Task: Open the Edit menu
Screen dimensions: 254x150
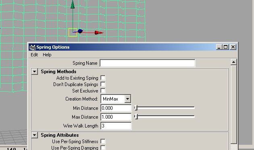Action: pyautogui.click(x=34, y=55)
